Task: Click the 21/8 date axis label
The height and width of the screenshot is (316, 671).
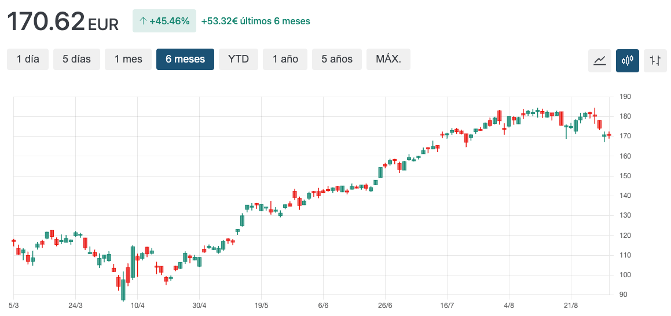Action: (571, 306)
